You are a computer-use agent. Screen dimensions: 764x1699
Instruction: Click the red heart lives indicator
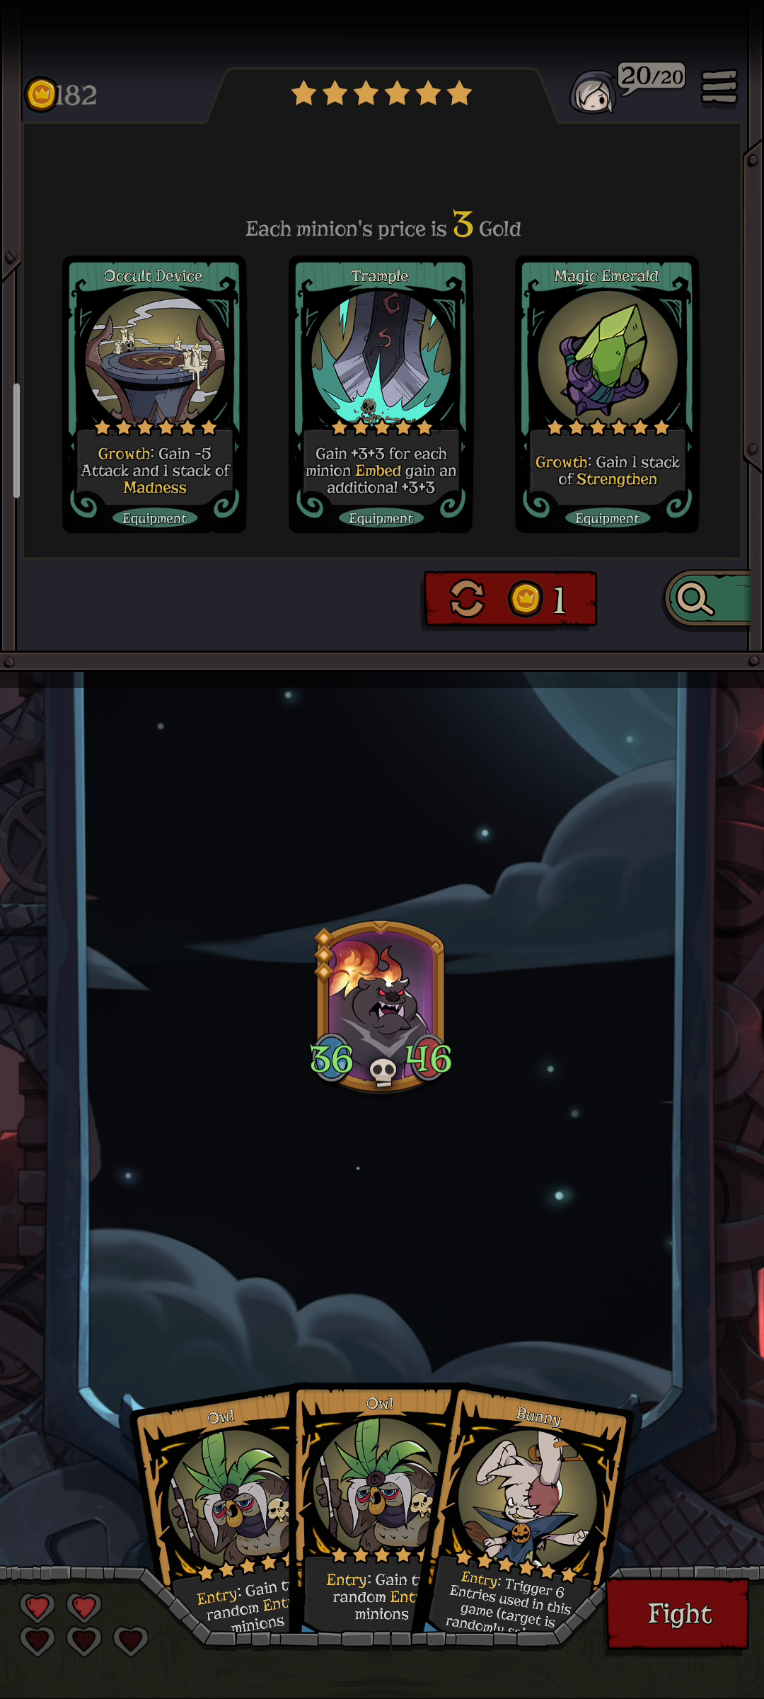[84, 1624]
